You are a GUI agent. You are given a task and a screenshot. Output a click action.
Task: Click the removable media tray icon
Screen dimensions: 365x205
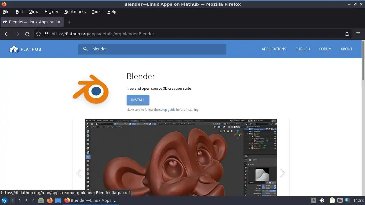[x=313, y=200]
